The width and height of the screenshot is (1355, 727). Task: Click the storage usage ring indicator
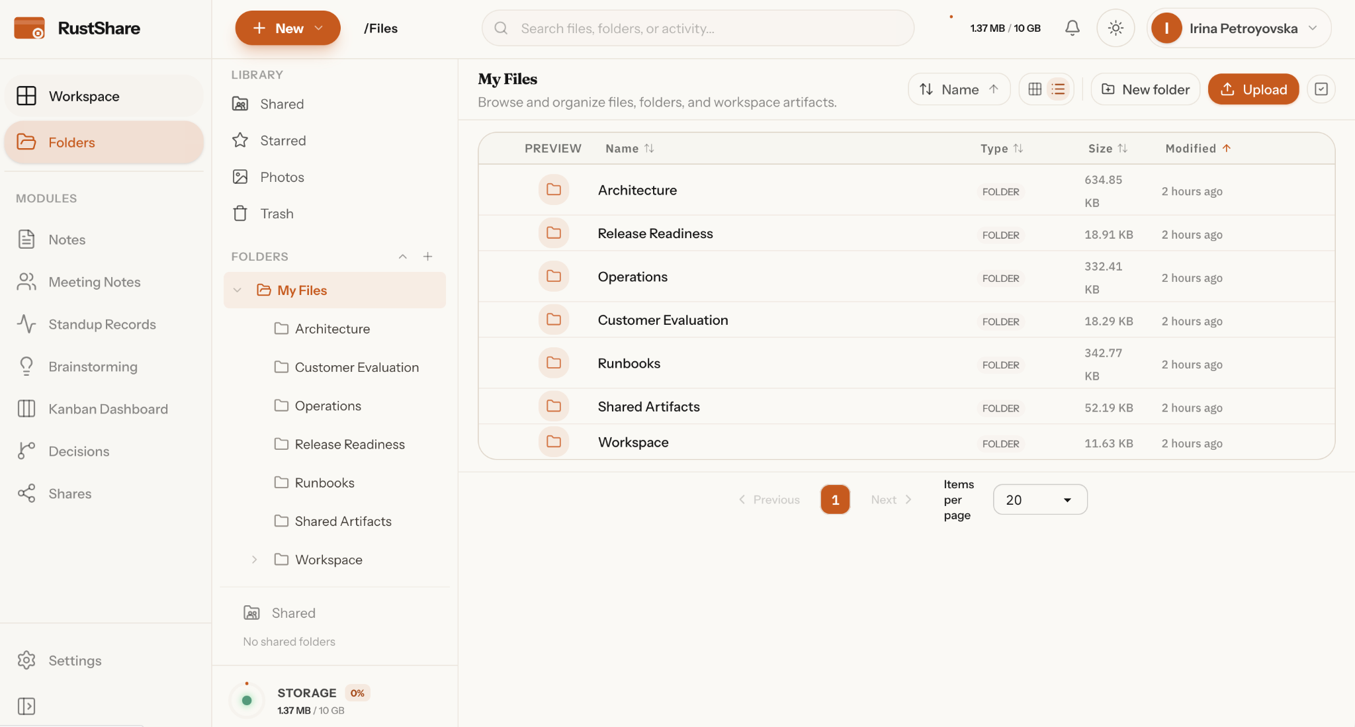247,701
